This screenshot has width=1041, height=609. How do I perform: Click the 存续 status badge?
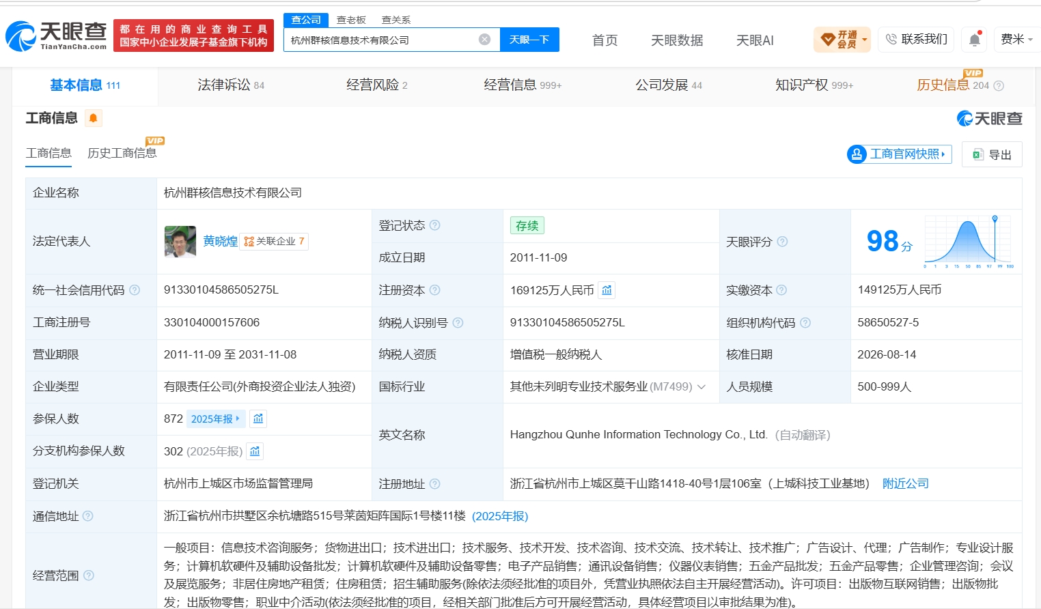point(527,225)
